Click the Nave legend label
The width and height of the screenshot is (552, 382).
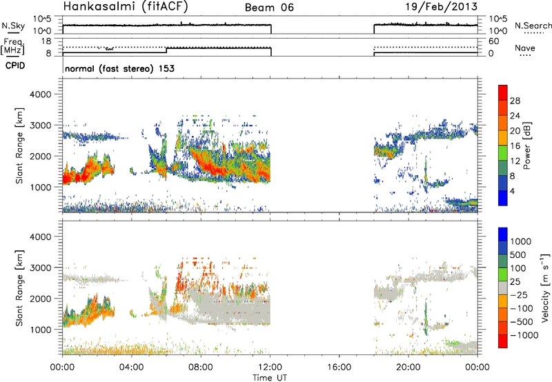coord(525,48)
